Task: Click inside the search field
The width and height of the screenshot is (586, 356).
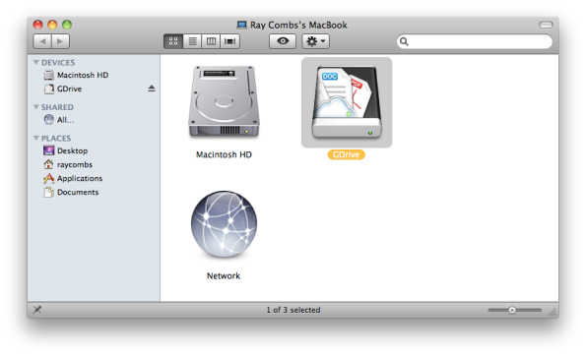Action: [x=475, y=41]
